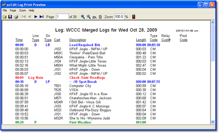Click cart number 'M34R'
This screenshot has width=219, height=133.
(x=58, y=102)
